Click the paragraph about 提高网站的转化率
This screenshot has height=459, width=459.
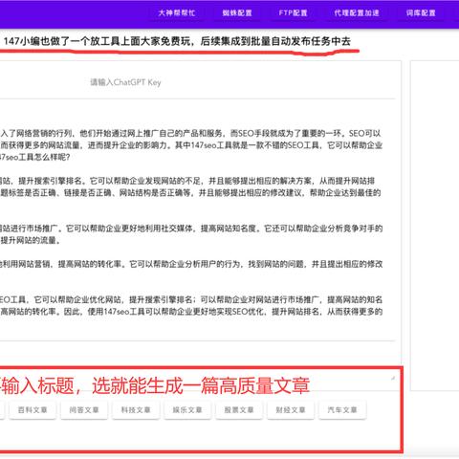pos(191,264)
